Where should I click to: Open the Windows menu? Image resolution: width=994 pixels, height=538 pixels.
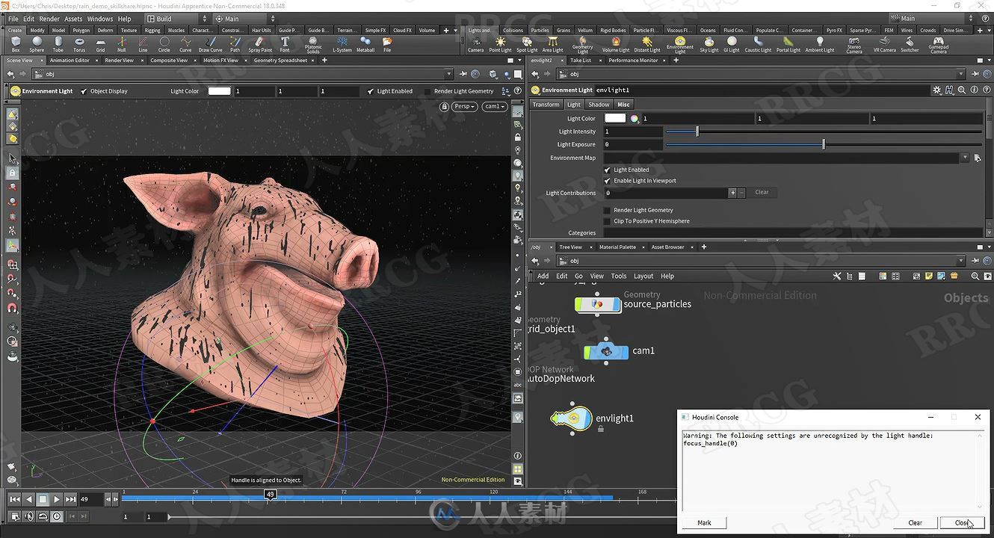coord(100,19)
